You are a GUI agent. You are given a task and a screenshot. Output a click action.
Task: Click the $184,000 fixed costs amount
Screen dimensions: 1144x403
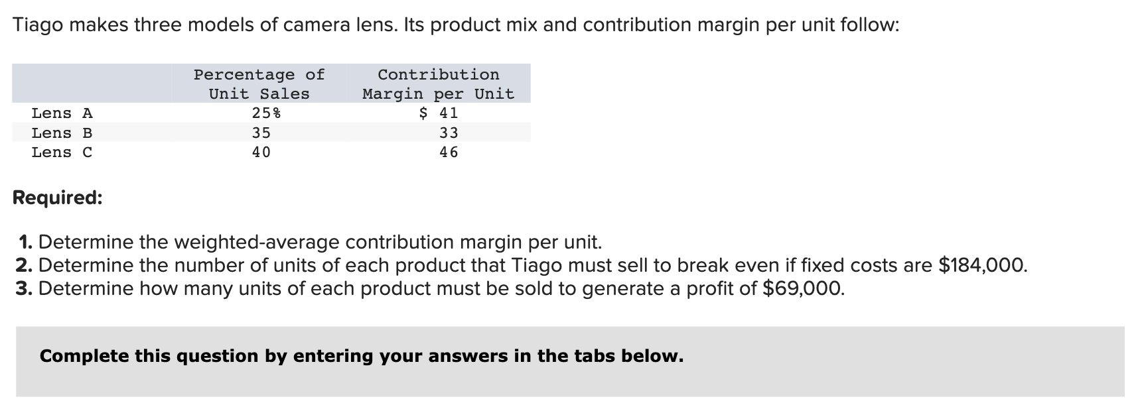pyautogui.click(x=983, y=265)
